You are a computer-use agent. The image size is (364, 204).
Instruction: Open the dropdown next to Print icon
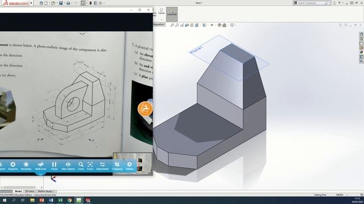[x=72, y=3]
